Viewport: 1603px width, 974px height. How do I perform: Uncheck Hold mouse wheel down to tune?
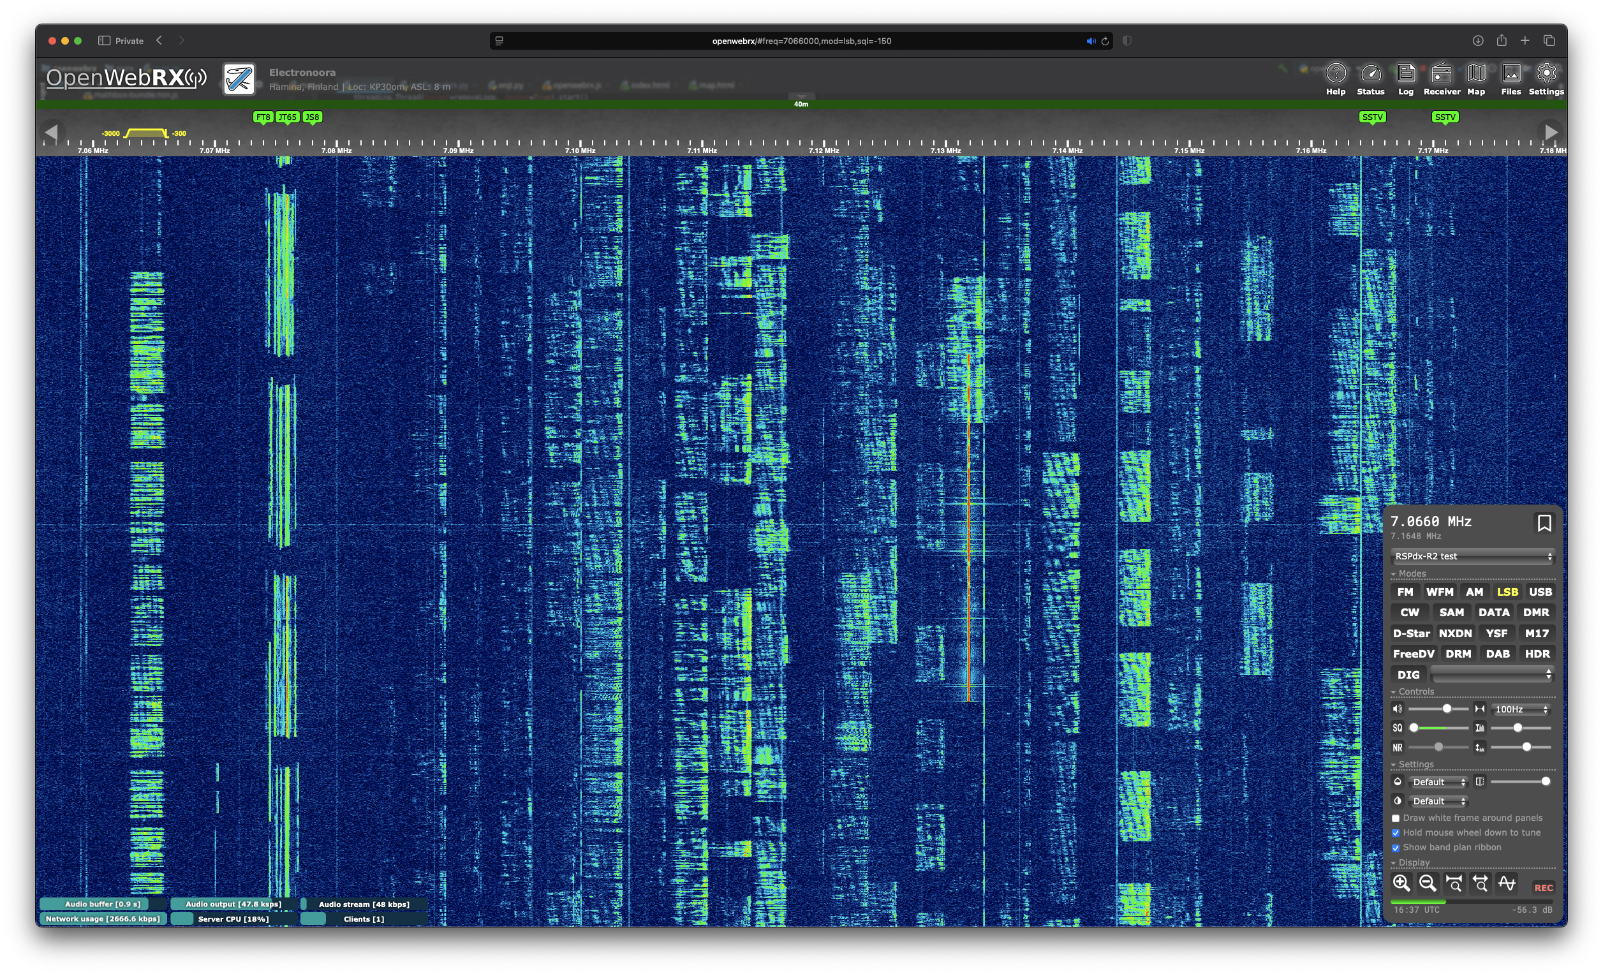pyautogui.click(x=1396, y=833)
